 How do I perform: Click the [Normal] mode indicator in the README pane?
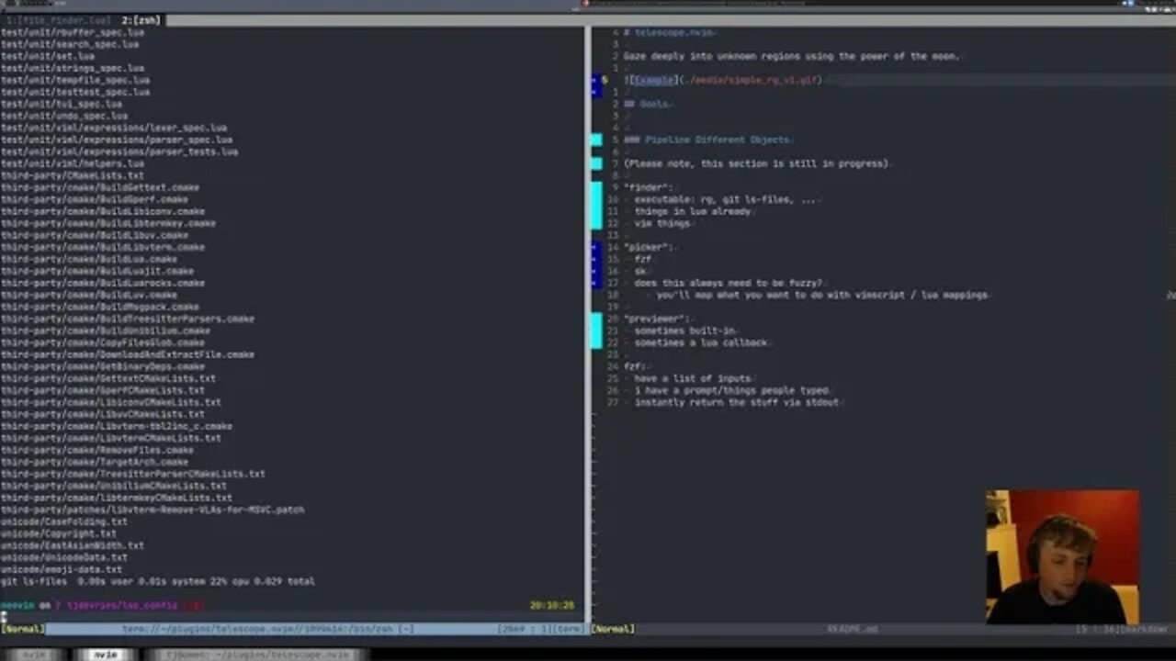click(613, 629)
